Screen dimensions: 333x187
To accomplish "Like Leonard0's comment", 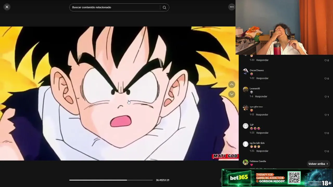I will (x=326, y=97).
